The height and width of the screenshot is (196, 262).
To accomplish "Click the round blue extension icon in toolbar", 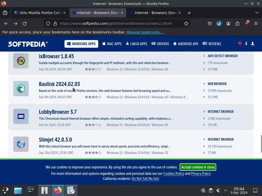I will point(219,24).
